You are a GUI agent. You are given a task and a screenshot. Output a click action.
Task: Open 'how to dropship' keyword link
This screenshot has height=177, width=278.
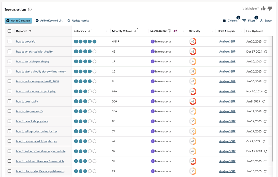click(26, 41)
